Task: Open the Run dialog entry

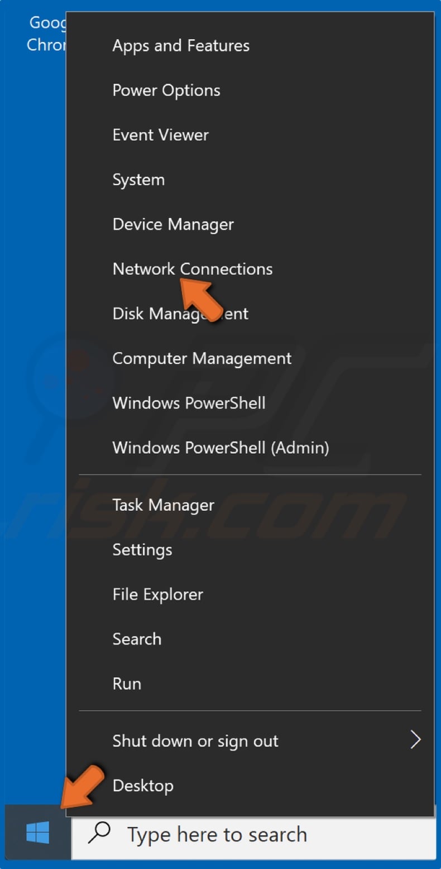Action: (126, 683)
